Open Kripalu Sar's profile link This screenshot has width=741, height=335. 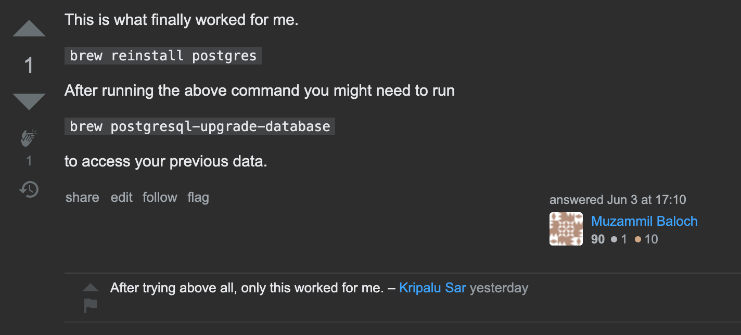point(432,288)
